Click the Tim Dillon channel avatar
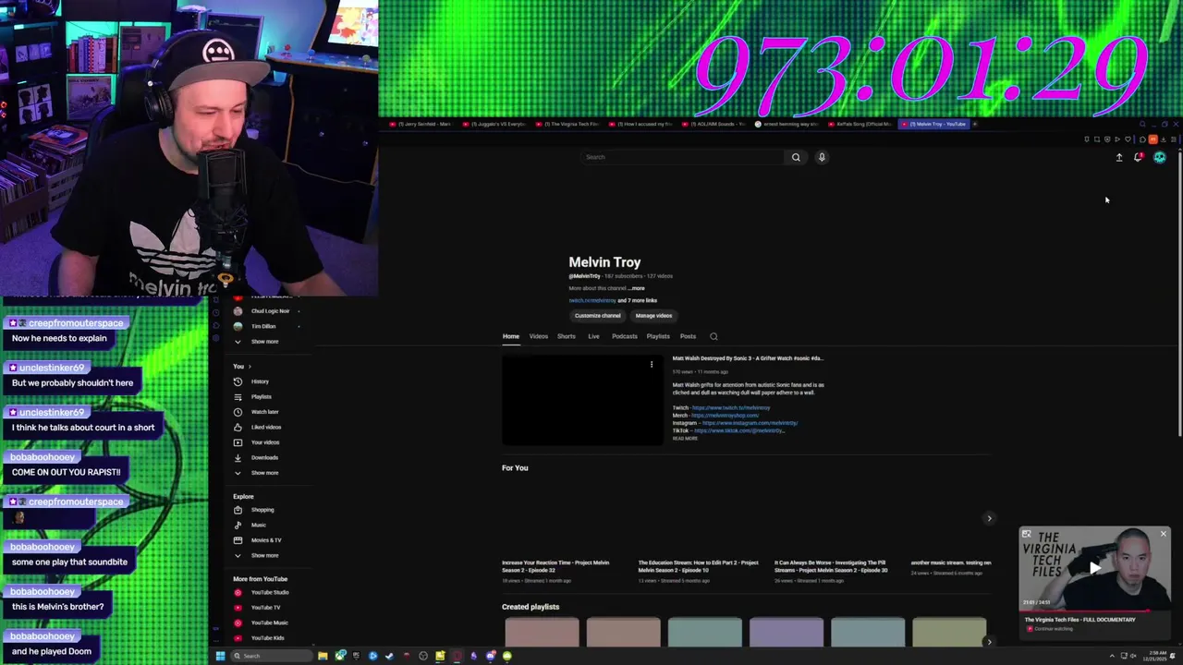Viewport: 1183px width, 665px height. click(x=238, y=326)
